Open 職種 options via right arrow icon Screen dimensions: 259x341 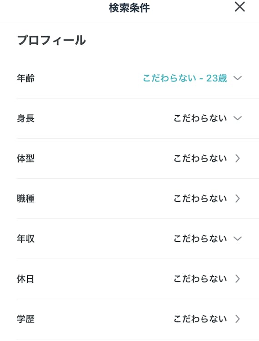pyautogui.click(x=238, y=198)
